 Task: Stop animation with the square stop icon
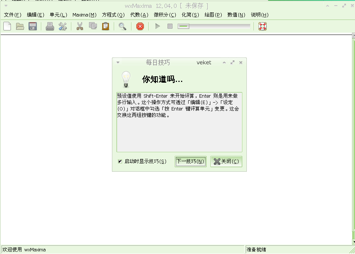[x=170, y=26]
